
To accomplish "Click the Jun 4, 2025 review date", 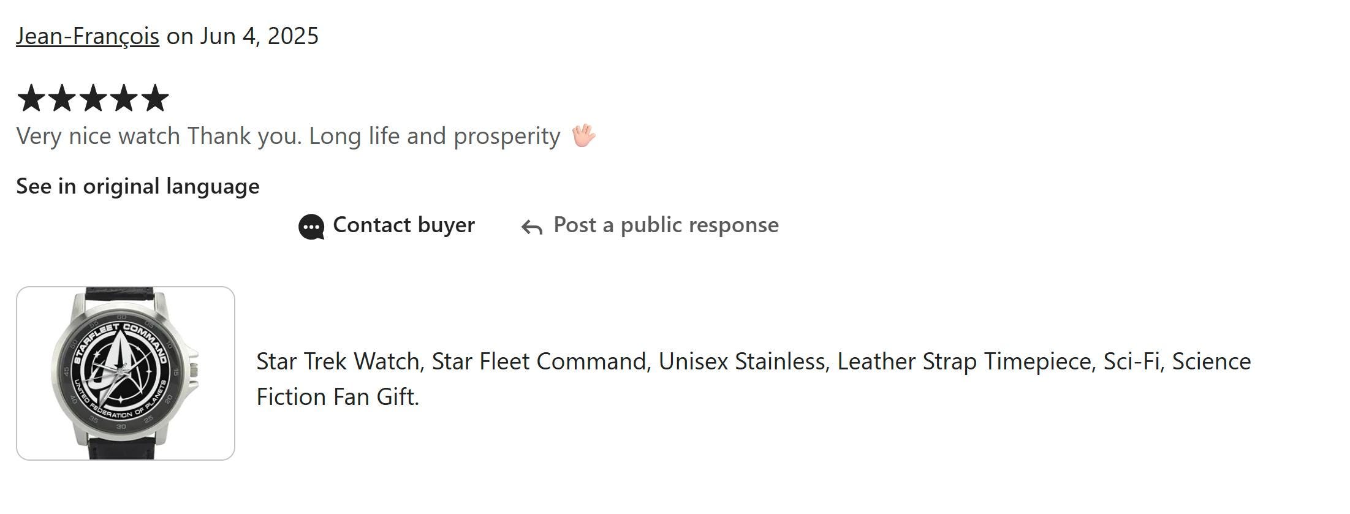I will point(259,36).
